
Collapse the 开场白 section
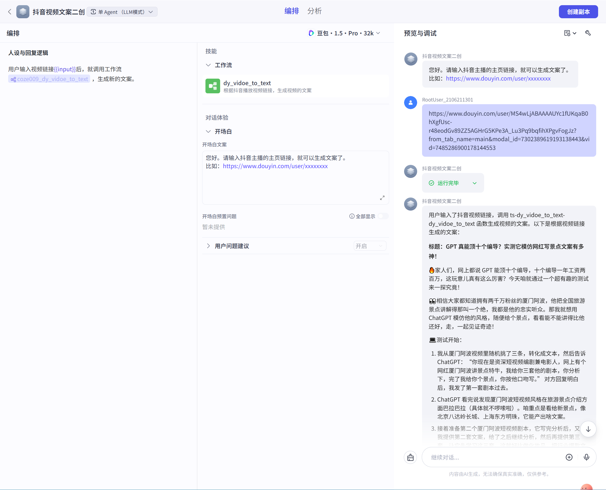208,131
